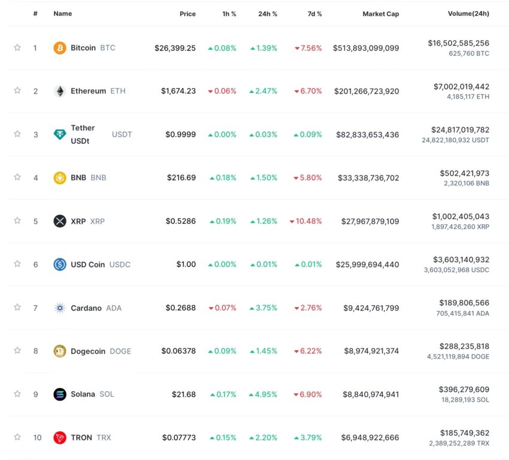Click the Cardano logo icon
The image size is (509, 460).
(x=60, y=308)
